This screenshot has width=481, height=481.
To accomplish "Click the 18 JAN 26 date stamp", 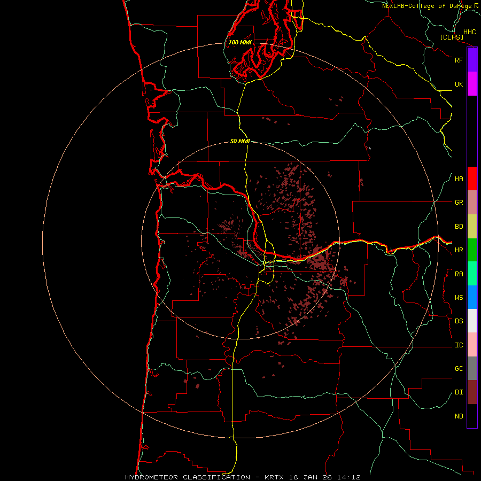I will click(x=311, y=477).
